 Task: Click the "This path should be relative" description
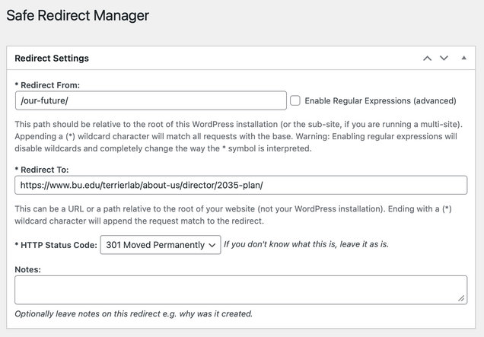(x=239, y=136)
